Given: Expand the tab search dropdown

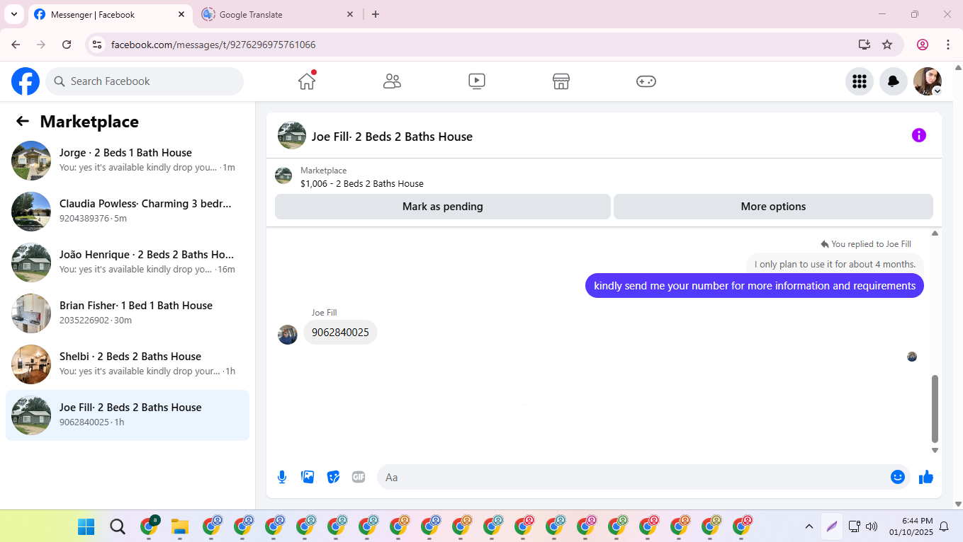Looking at the screenshot, I should click(x=13, y=14).
